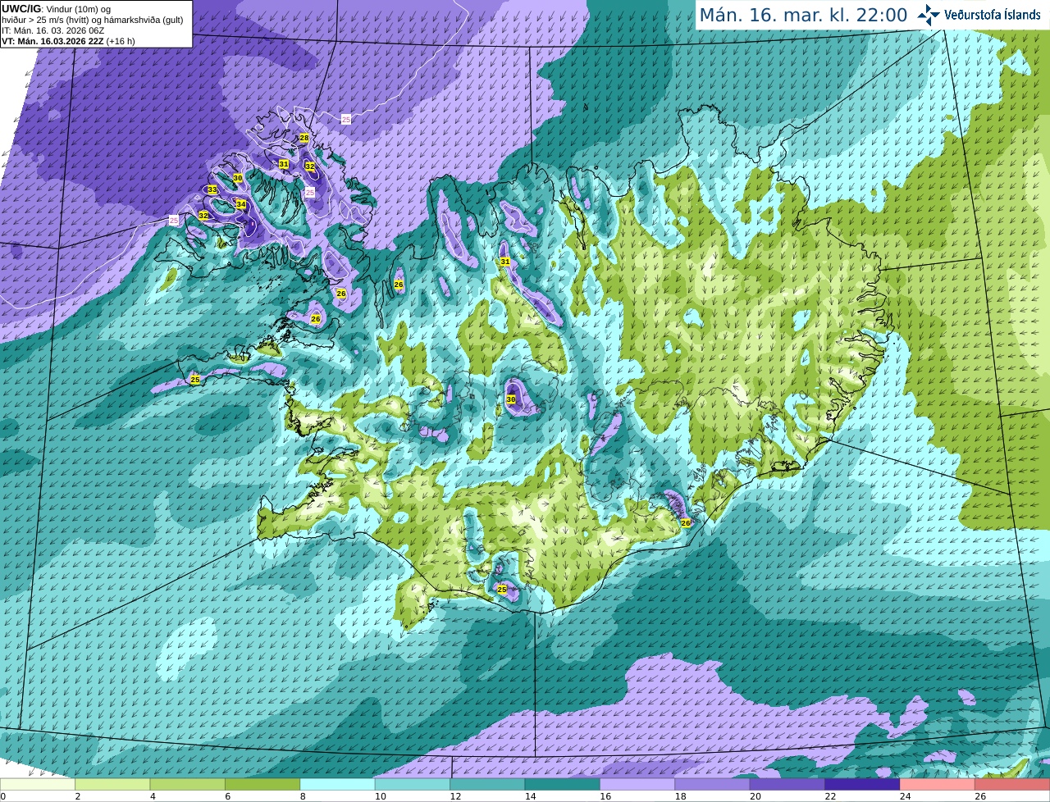Pick the 14–16 m/s dark teal legend swatch
Viewport: 1050px width, 802px height.
pos(563,785)
